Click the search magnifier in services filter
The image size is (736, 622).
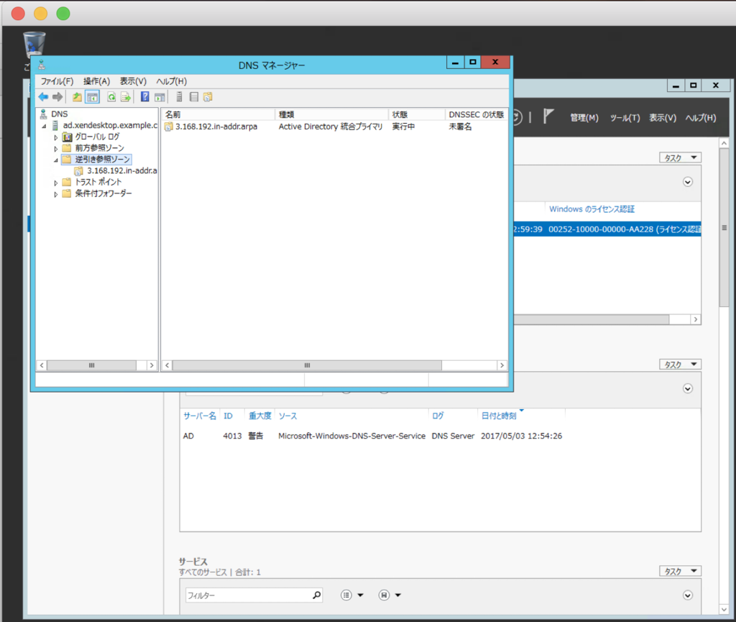317,595
